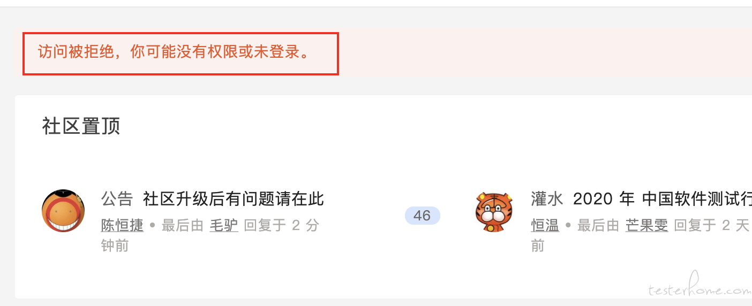Screen dimensions: 752x306
Task: Visit last replier 毛驴's profile
Action: click(x=223, y=225)
